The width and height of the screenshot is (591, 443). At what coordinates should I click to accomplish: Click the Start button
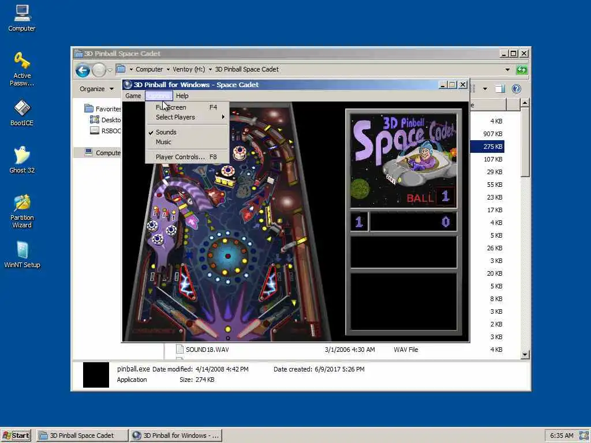(16, 436)
